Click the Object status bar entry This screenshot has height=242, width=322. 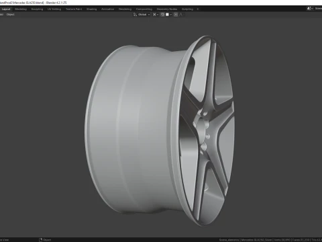pos(45,240)
